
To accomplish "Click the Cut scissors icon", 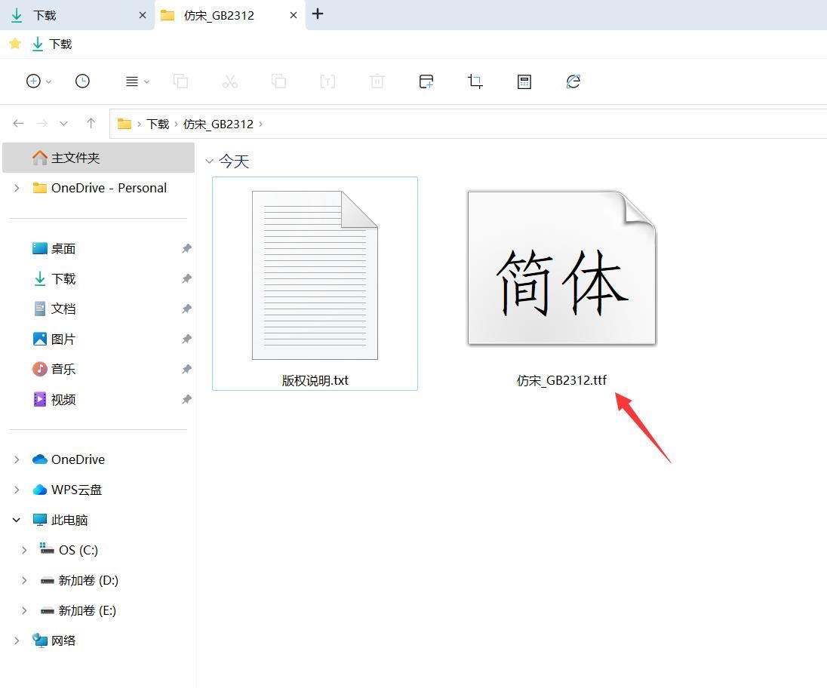I will (x=230, y=81).
